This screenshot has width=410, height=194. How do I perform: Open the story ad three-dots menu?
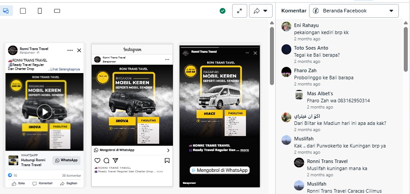coord(247,53)
